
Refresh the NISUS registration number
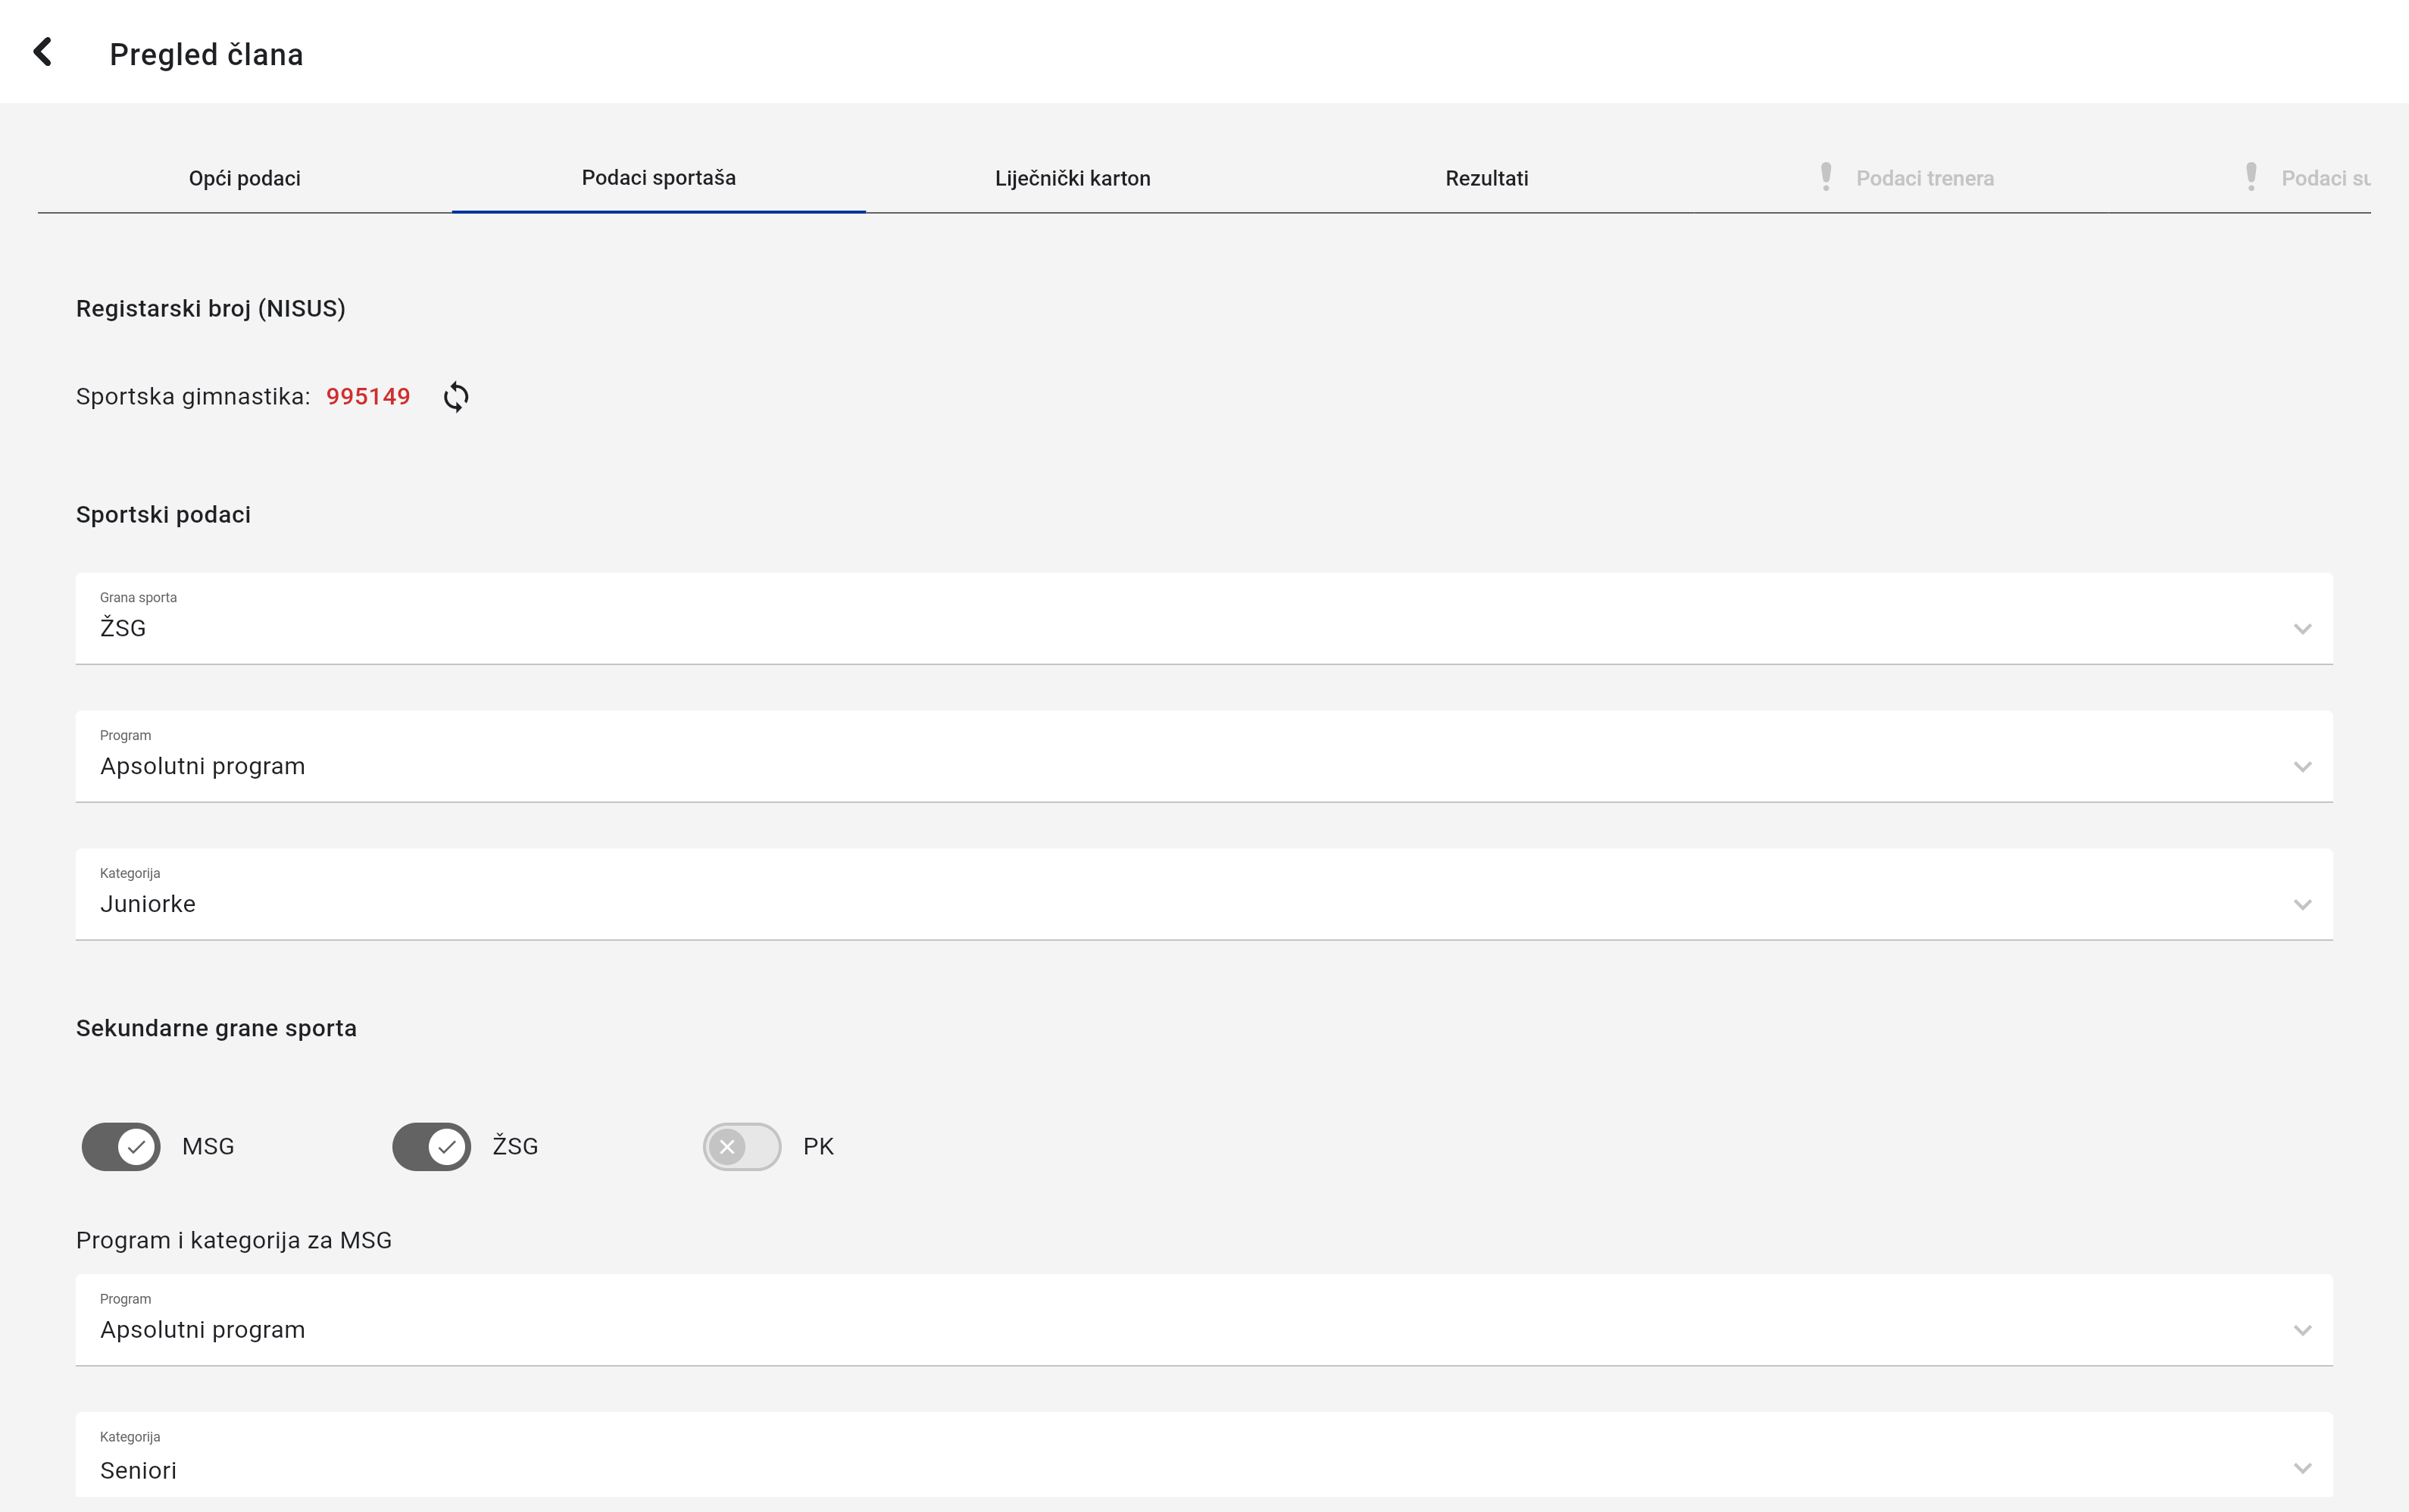pos(456,397)
